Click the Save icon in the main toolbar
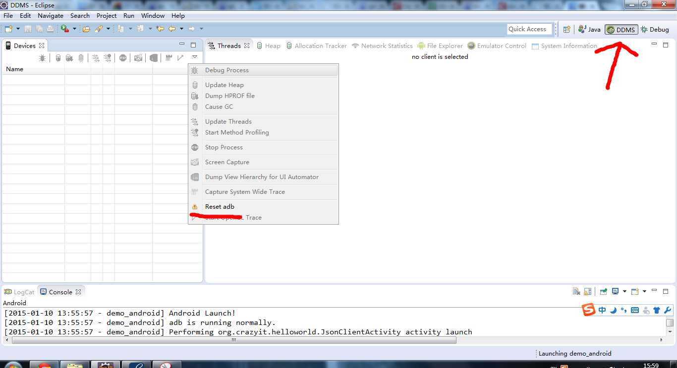The image size is (677, 368). (28, 29)
